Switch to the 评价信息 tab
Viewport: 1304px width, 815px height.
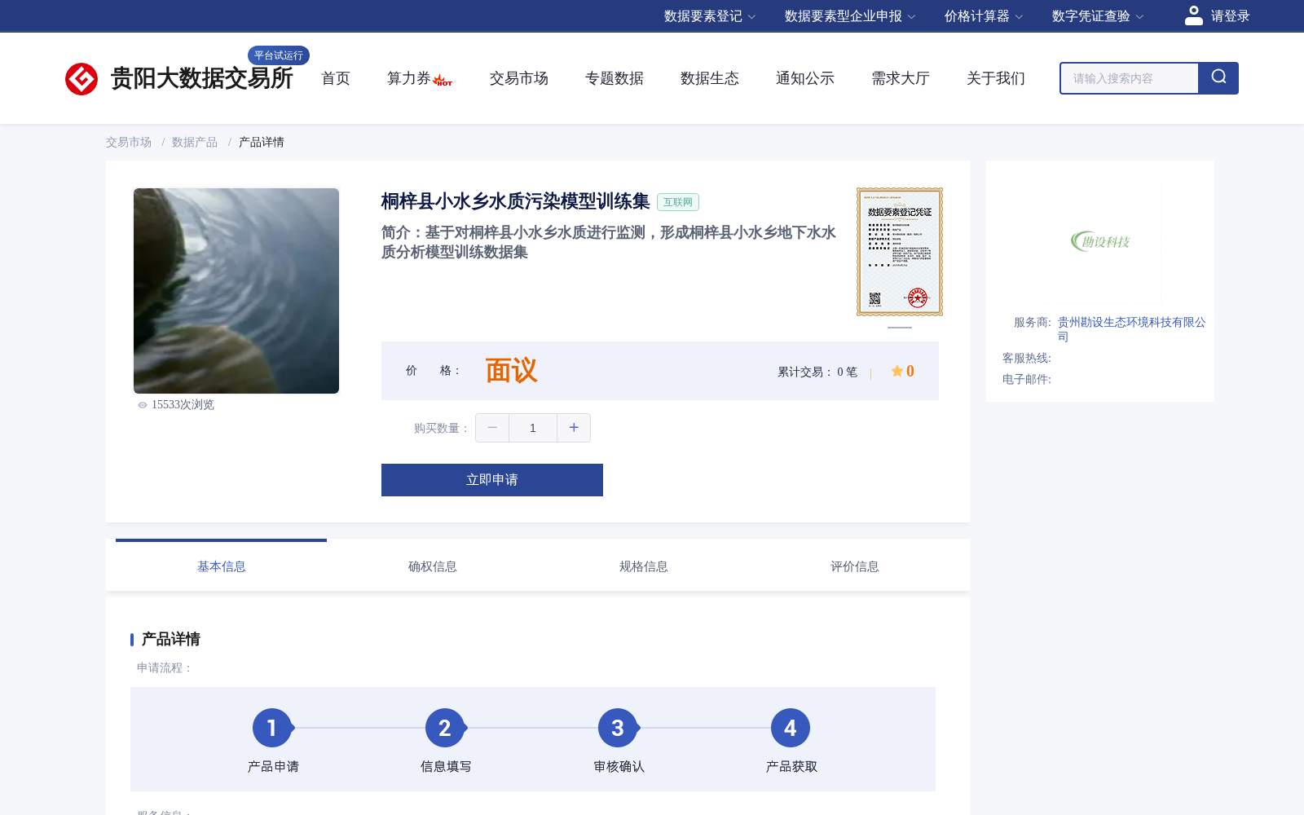point(855,566)
